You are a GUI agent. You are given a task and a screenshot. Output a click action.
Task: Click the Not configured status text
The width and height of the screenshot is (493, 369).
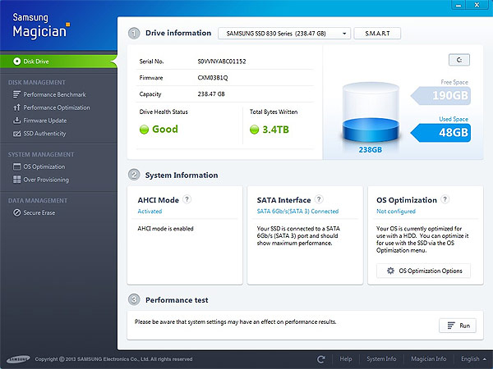(x=396, y=212)
